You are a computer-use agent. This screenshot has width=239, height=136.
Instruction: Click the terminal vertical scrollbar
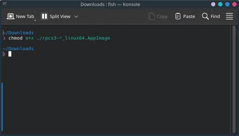coord(234,79)
